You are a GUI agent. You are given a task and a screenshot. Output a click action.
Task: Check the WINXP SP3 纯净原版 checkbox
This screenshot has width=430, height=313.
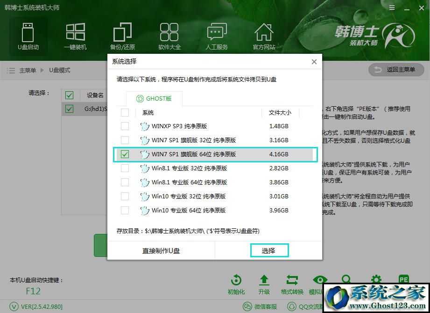(125, 126)
